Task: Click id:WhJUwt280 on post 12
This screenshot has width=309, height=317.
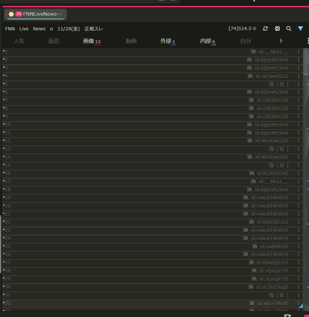Action: pyautogui.click(x=272, y=141)
